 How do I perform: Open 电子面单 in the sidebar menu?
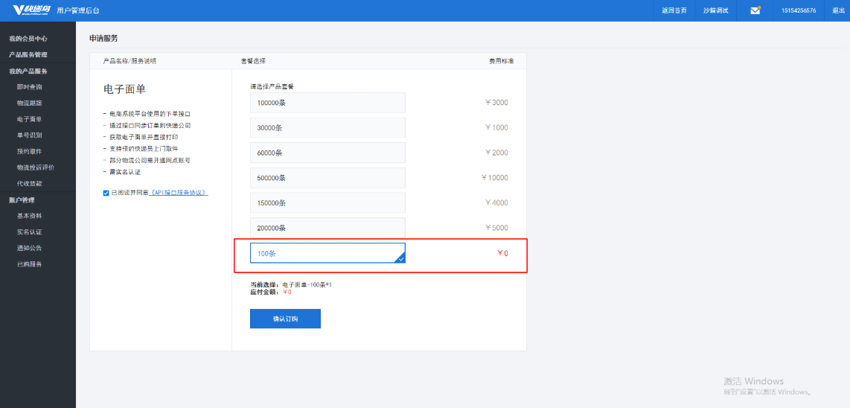[x=29, y=119]
